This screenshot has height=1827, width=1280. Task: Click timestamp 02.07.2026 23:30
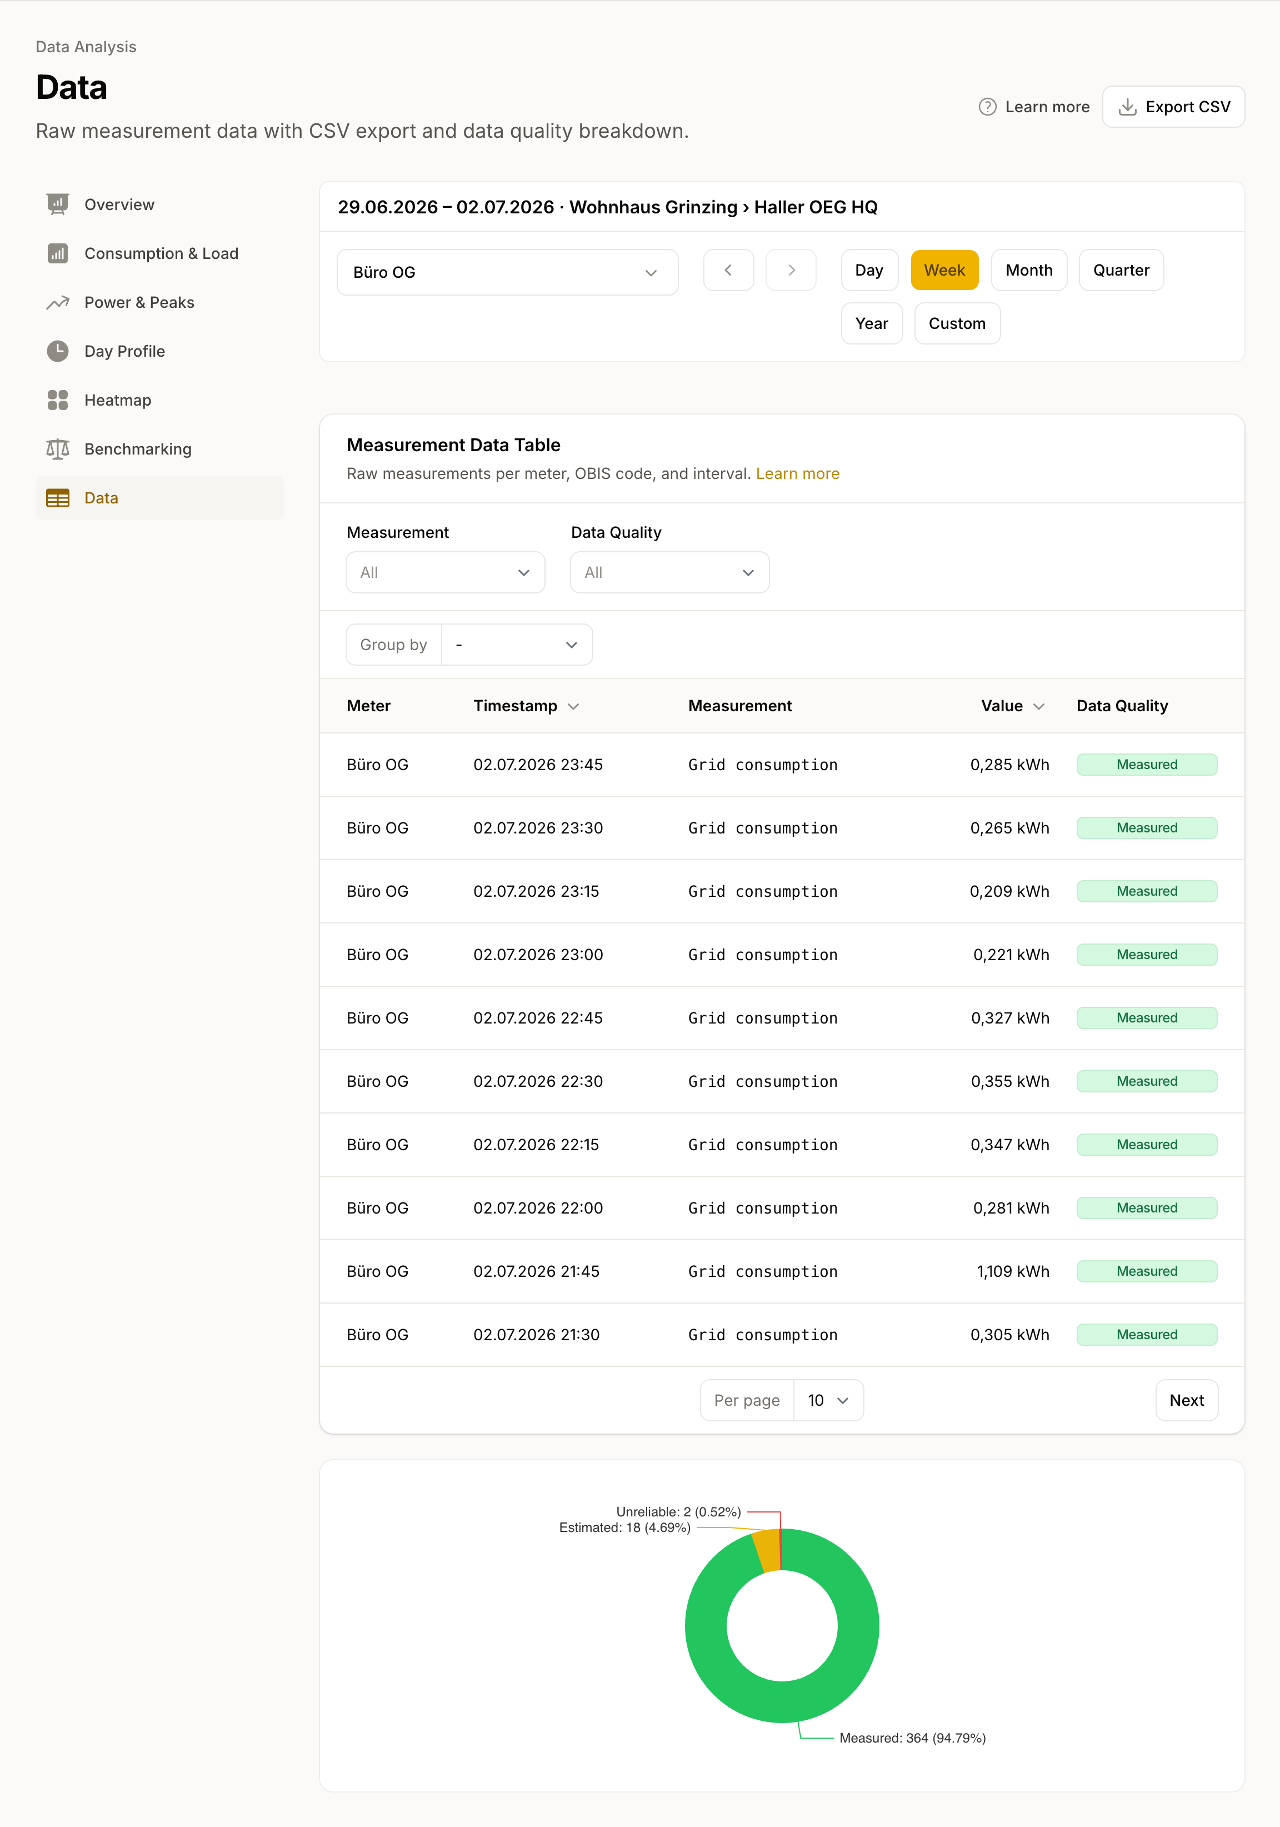click(538, 827)
